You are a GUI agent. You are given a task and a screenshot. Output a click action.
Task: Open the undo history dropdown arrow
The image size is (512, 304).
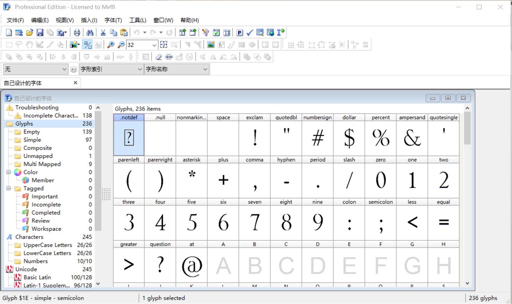pyautogui.click(x=145, y=32)
